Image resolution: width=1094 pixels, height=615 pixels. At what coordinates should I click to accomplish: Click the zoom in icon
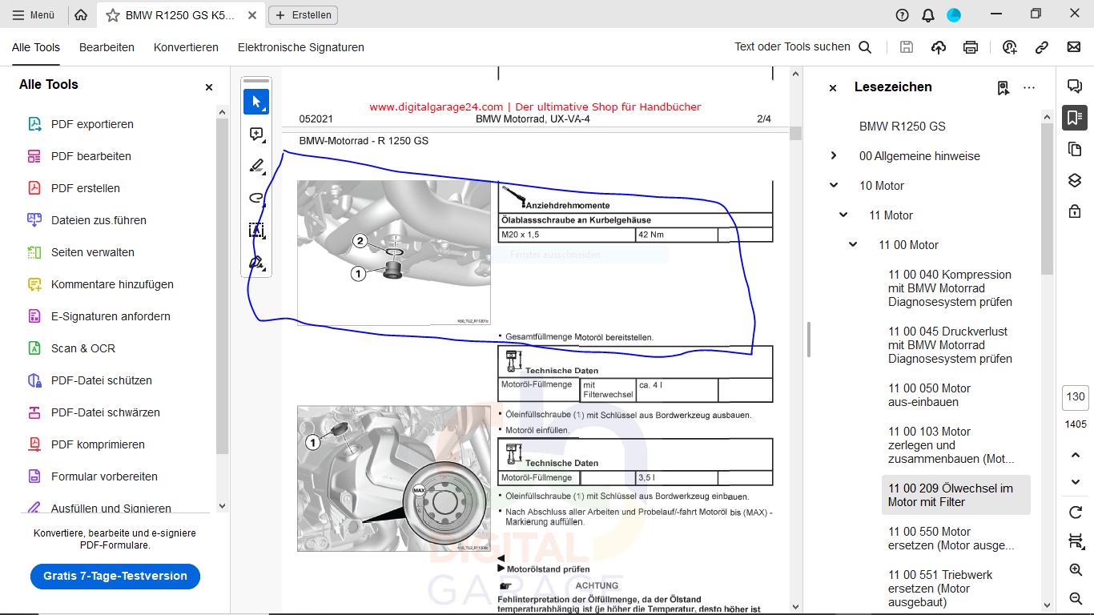(x=1076, y=570)
